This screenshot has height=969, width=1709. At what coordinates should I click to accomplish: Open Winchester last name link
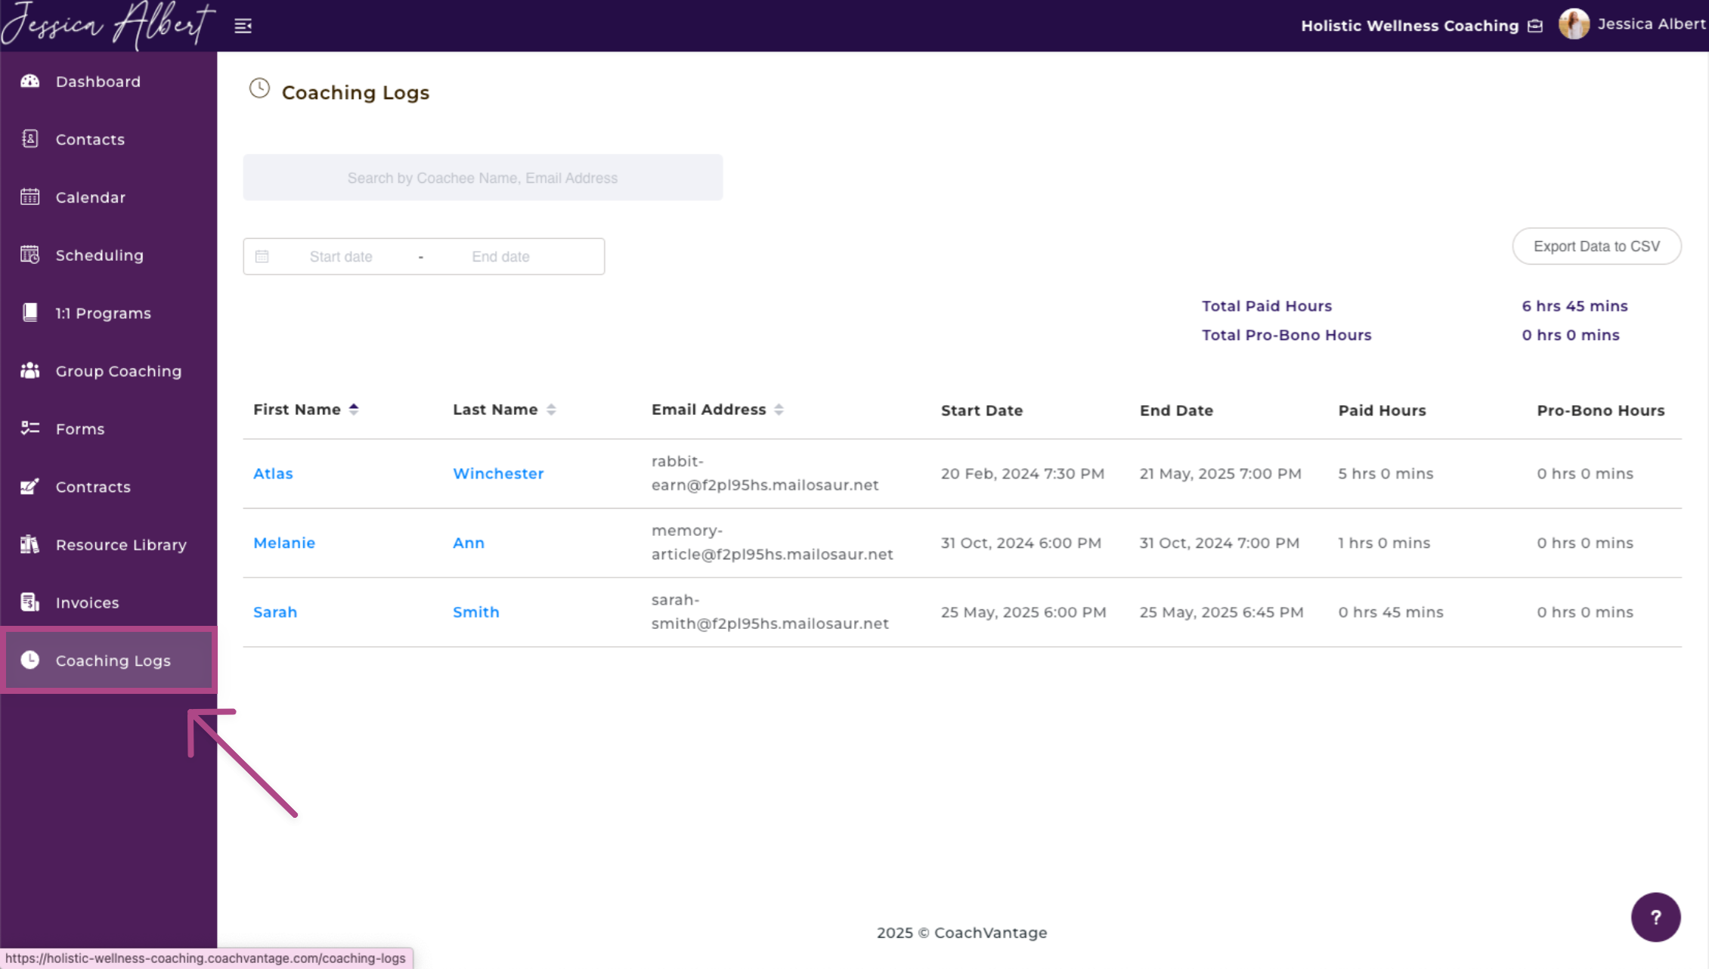tap(498, 473)
